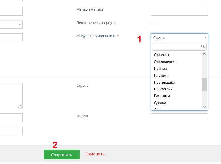Click the red 'Отменить' link
Image resolution: width=221 pixels, height=164 pixels.
[95, 154]
